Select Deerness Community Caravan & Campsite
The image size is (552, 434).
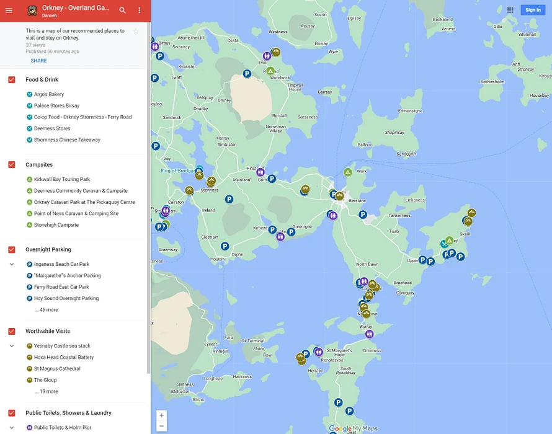click(x=81, y=191)
